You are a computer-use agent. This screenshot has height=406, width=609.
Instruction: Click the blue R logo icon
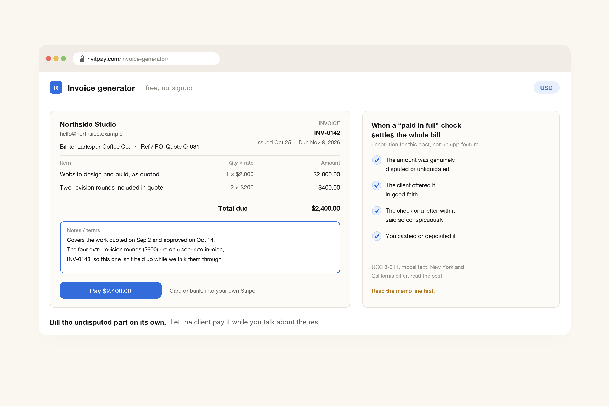56,88
